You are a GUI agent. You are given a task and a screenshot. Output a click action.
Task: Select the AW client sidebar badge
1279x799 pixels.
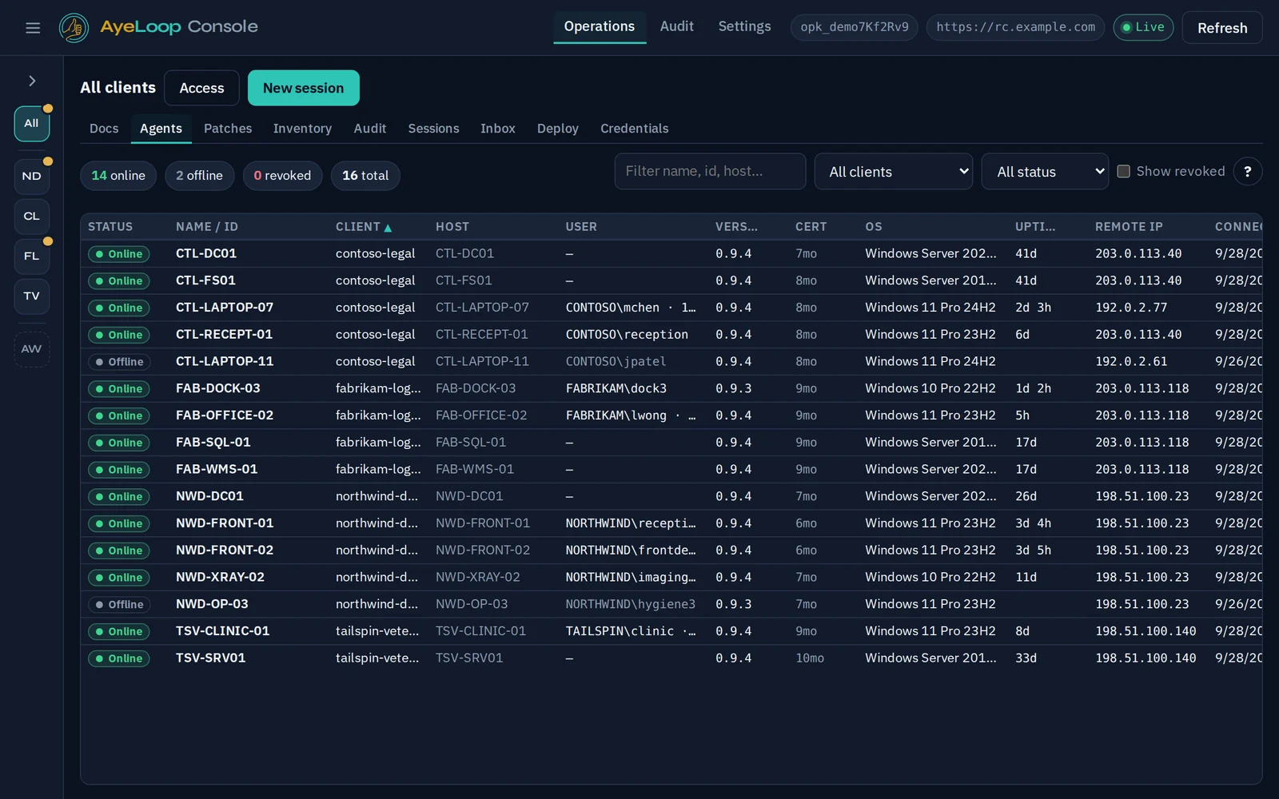point(32,349)
